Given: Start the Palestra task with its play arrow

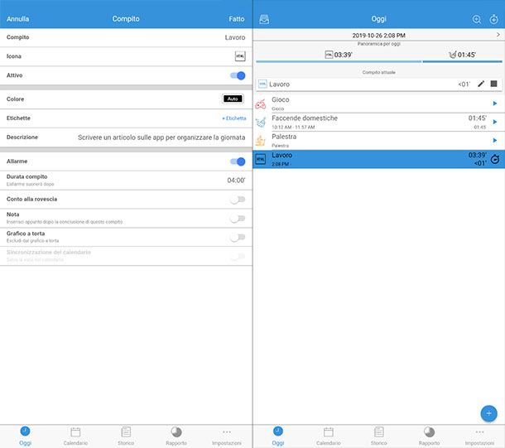Looking at the screenshot, I should pyautogui.click(x=495, y=141).
